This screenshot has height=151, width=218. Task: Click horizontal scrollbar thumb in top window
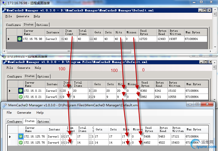(x=69, y=52)
